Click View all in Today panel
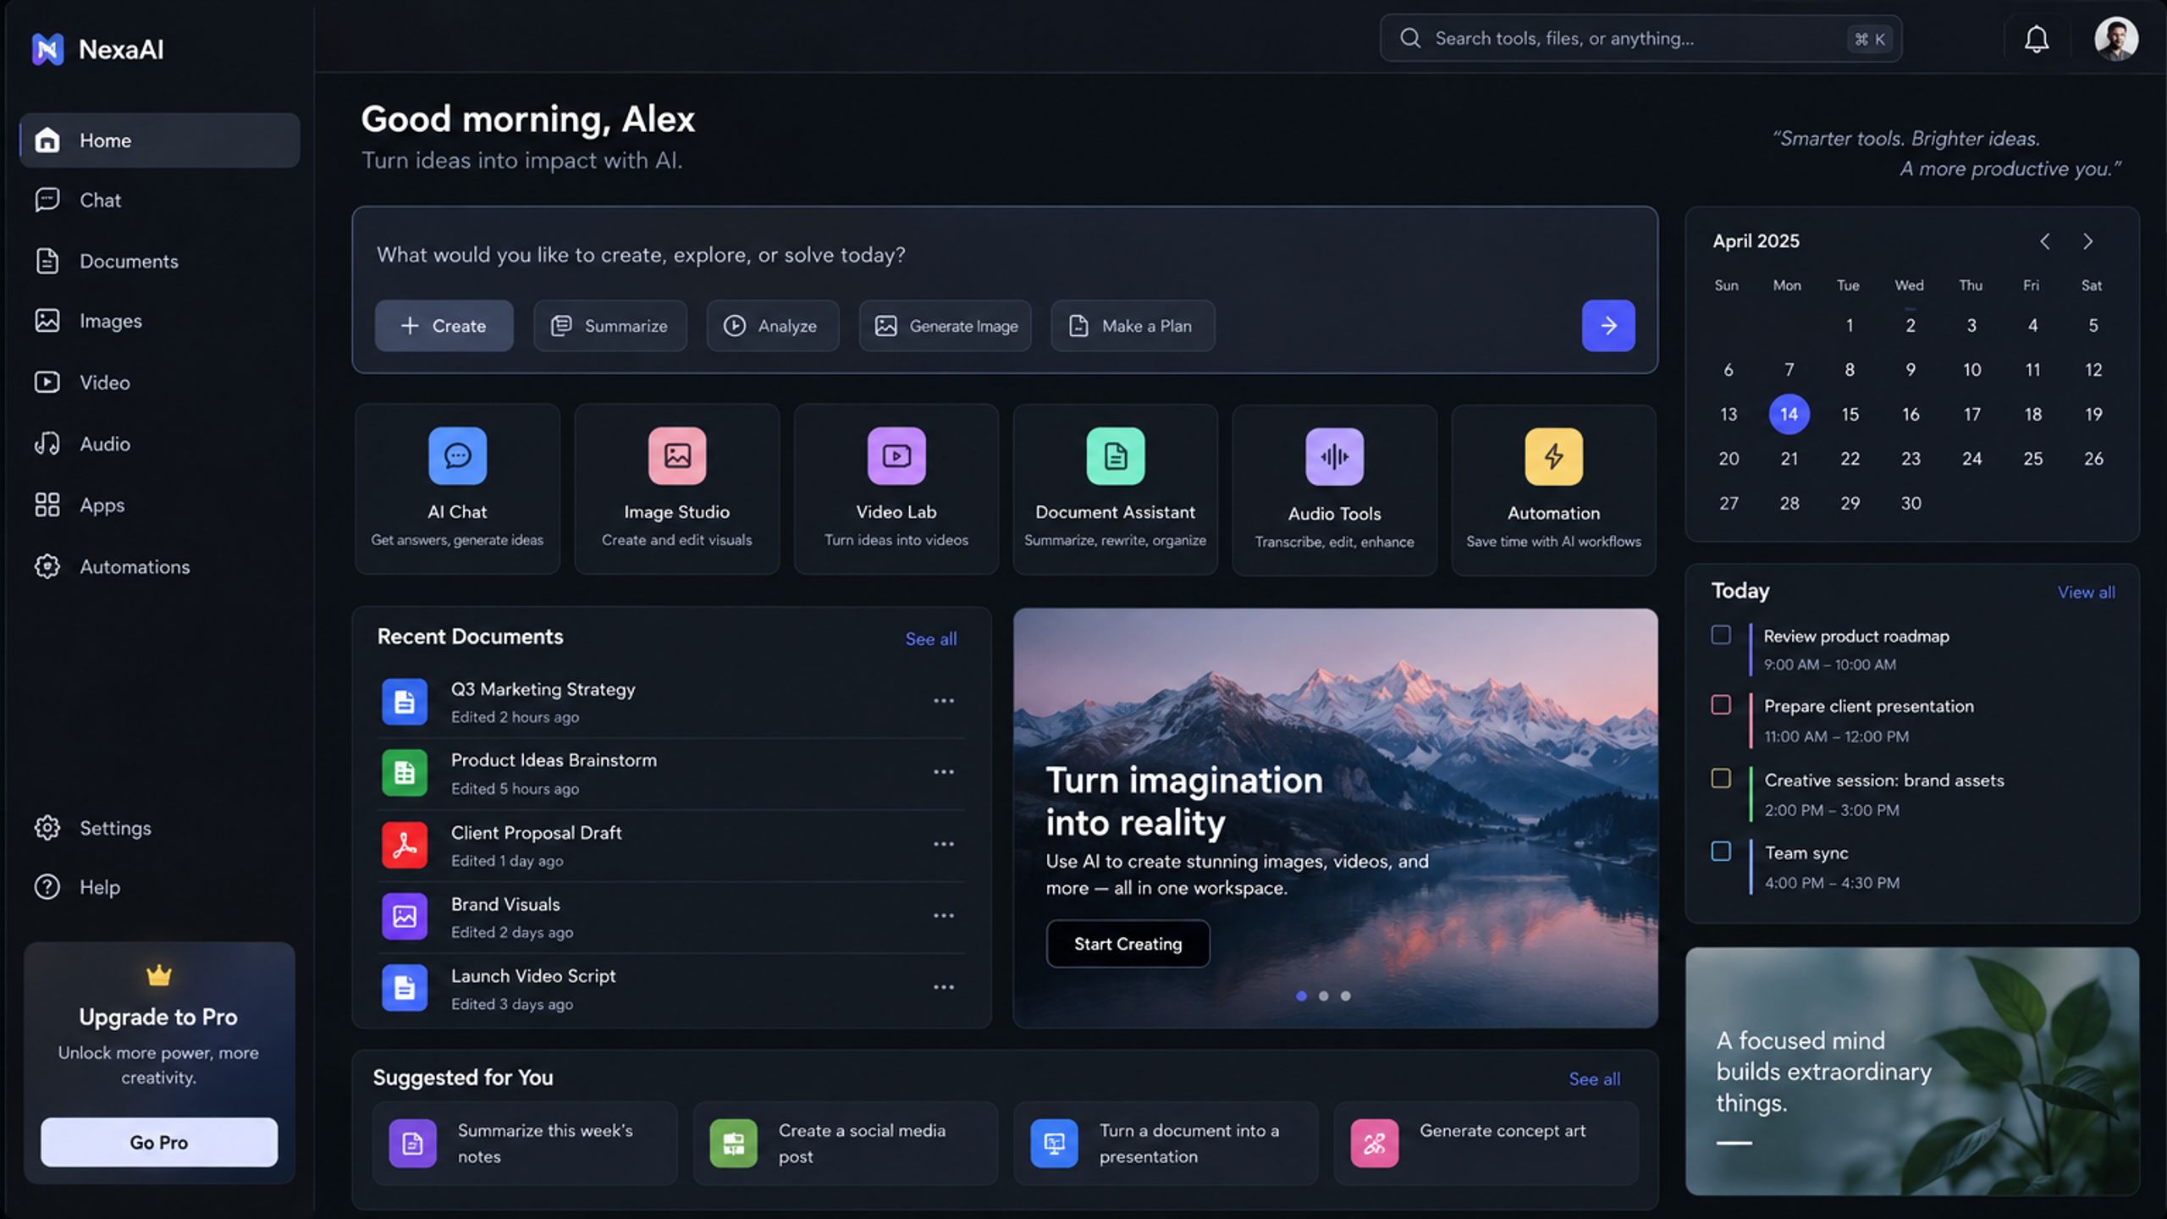 coord(2086,592)
